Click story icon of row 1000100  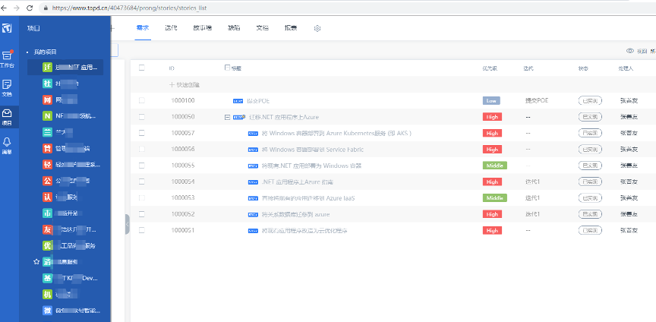coord(238,101)
